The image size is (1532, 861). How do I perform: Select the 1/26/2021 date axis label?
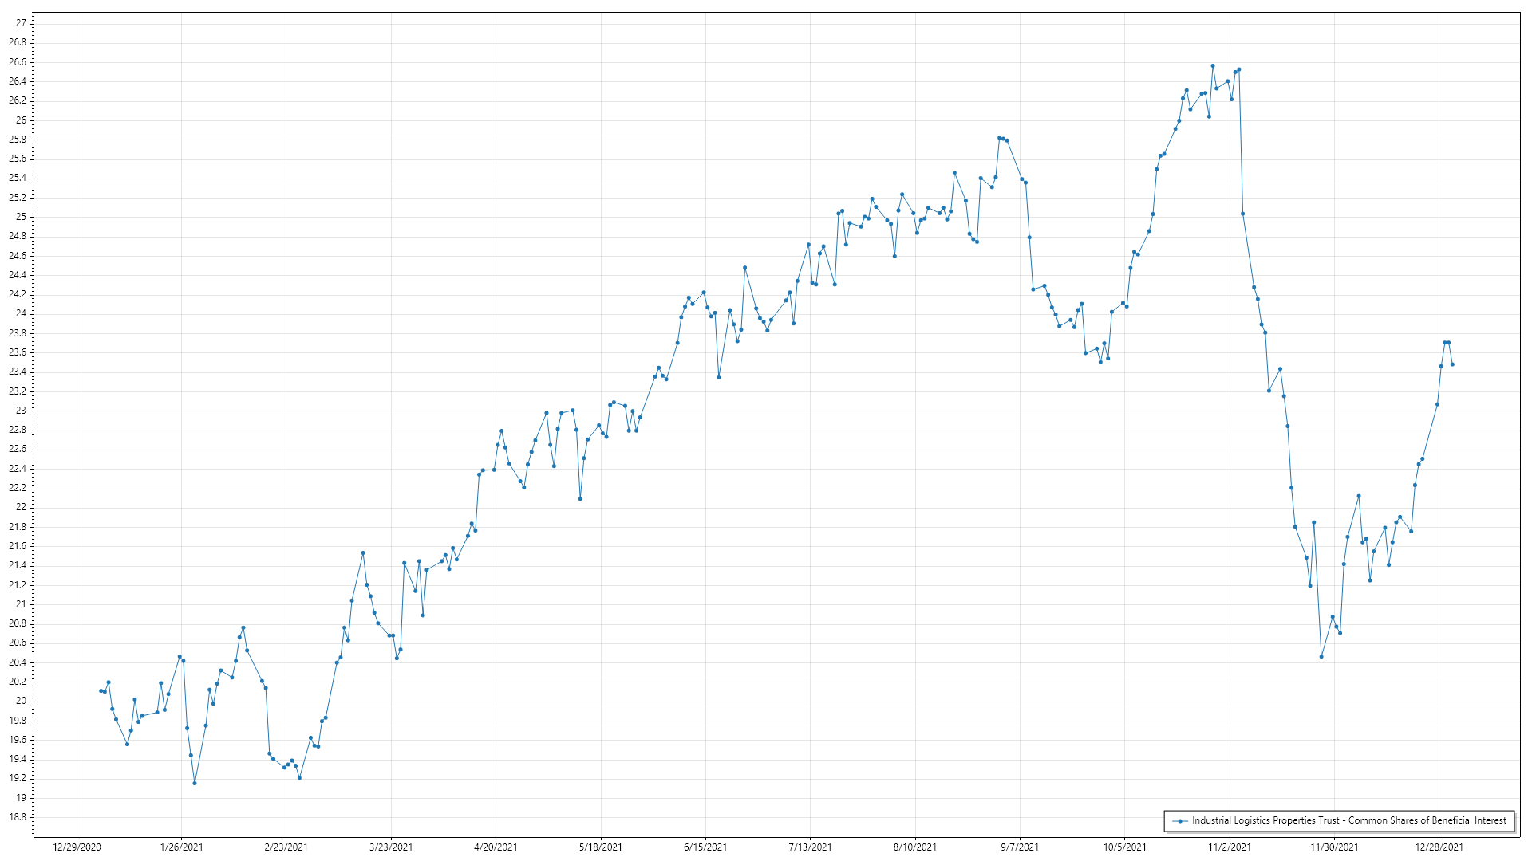(181, 847)
